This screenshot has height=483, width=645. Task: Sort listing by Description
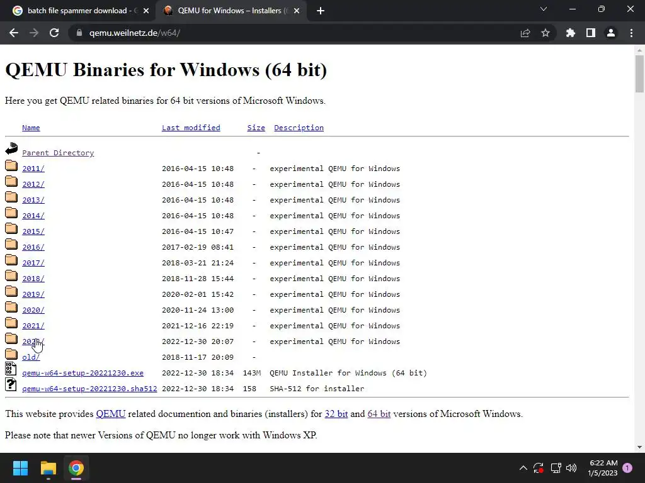tap(299, 128)
